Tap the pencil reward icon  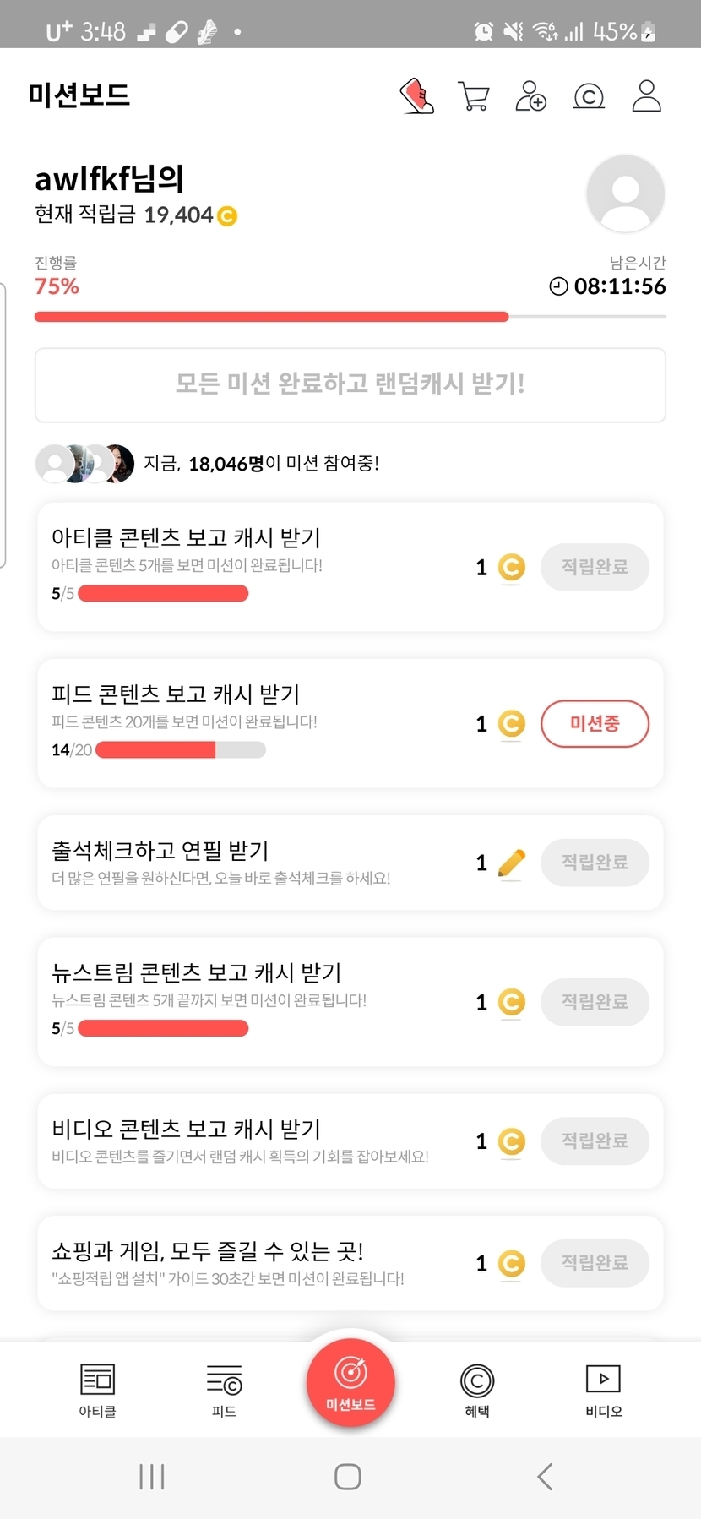[x=511, y=863]
